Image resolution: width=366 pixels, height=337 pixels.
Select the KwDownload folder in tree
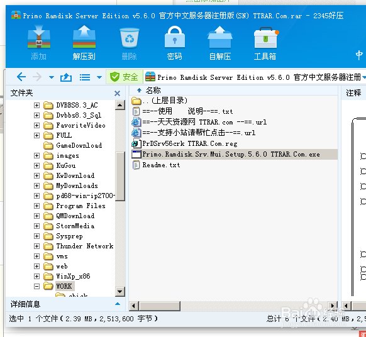pyautogui.click(x=75, y=175)
